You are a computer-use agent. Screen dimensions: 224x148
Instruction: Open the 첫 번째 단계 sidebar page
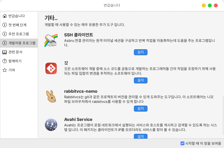pyautogui.click(x=17, y=25)
